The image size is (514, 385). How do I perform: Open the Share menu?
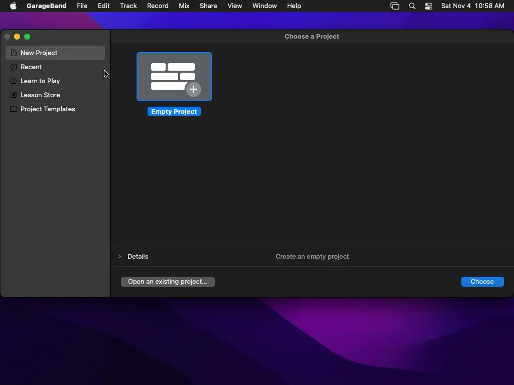pyautogui.click(x=208, y=6)
